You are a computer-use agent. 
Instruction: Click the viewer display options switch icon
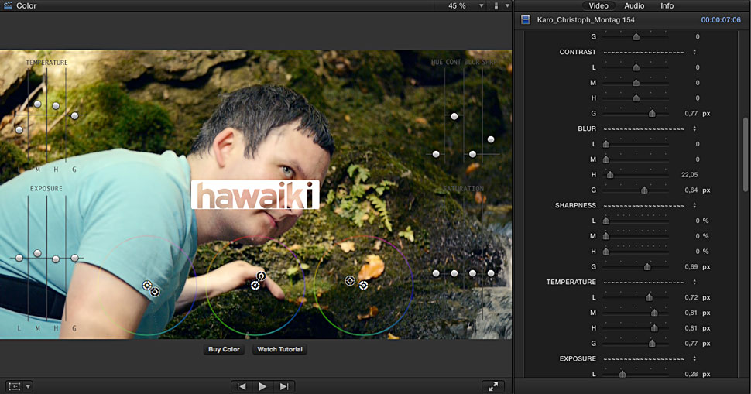point(496,6)
